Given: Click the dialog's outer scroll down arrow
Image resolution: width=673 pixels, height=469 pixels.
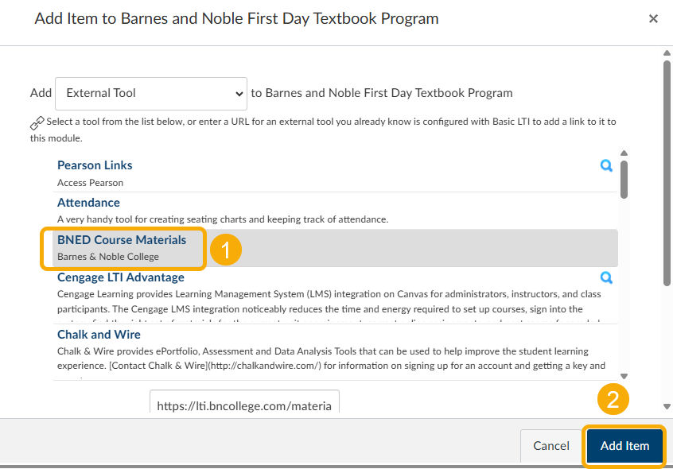Looking at the screenshot, I should 667,407.
